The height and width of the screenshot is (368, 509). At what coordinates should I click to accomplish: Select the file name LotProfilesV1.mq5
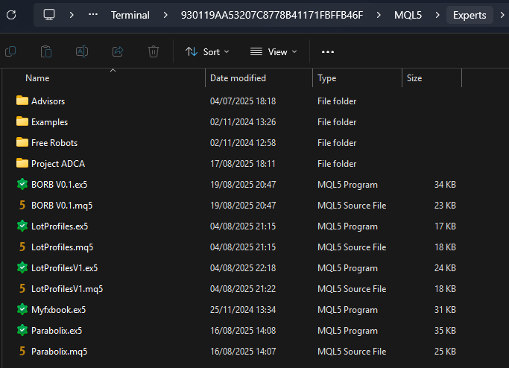pyautogui.click(x=67, y=289)
